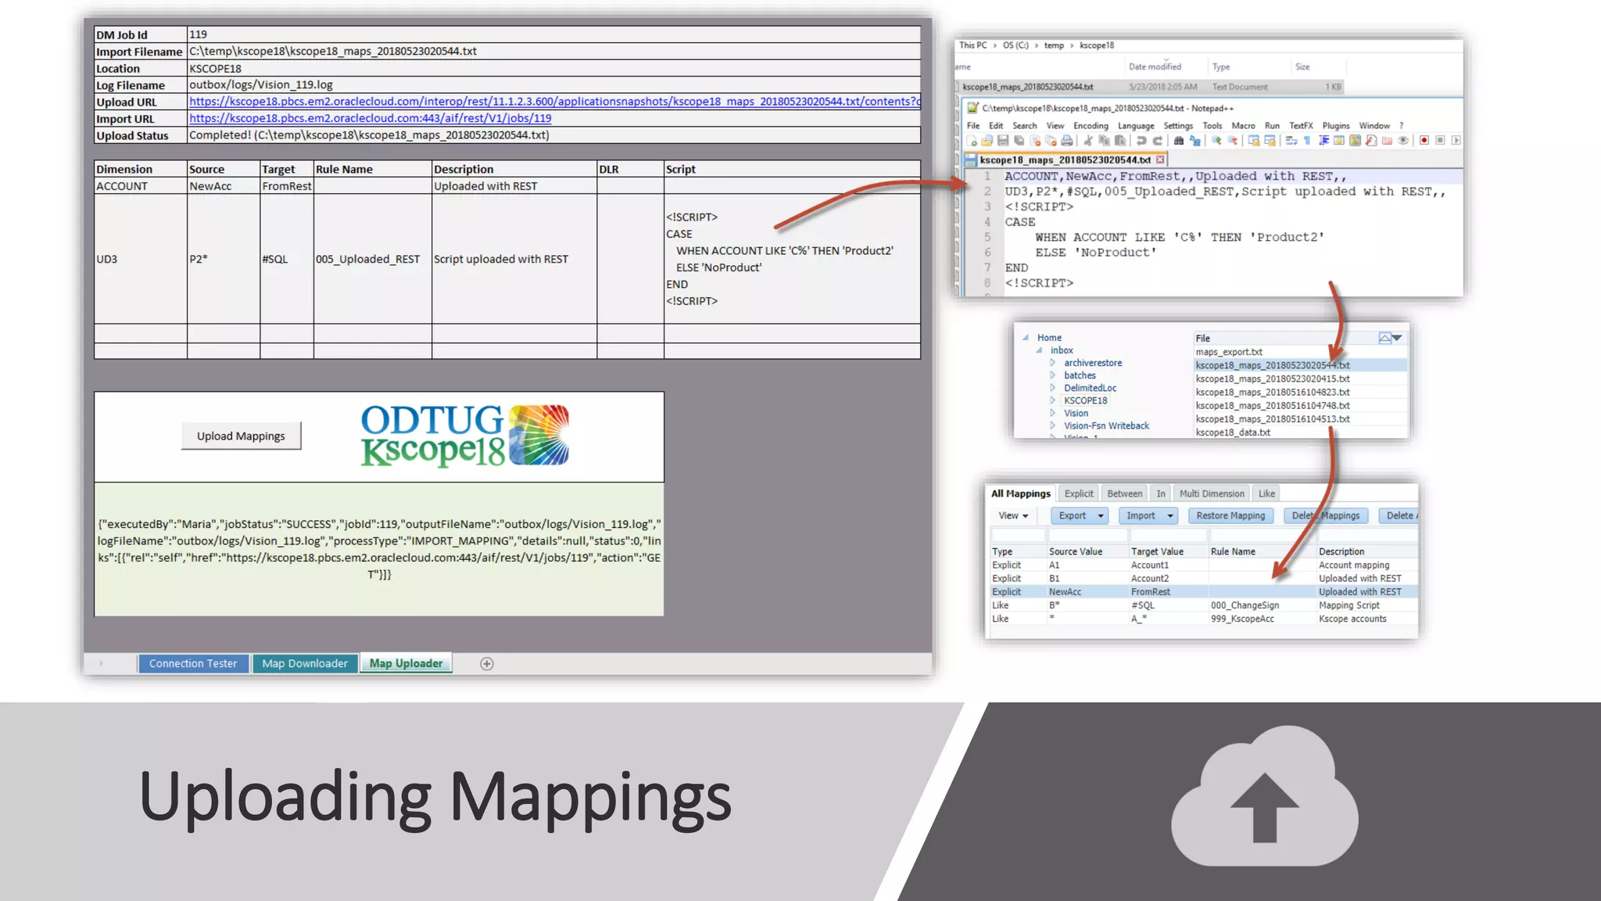The height and width of the screenshot is (901, 1601).
Task: Expand the batches folder
Action: 1052,375
